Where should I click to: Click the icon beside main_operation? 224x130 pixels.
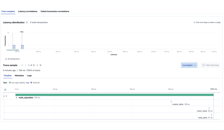16,97
